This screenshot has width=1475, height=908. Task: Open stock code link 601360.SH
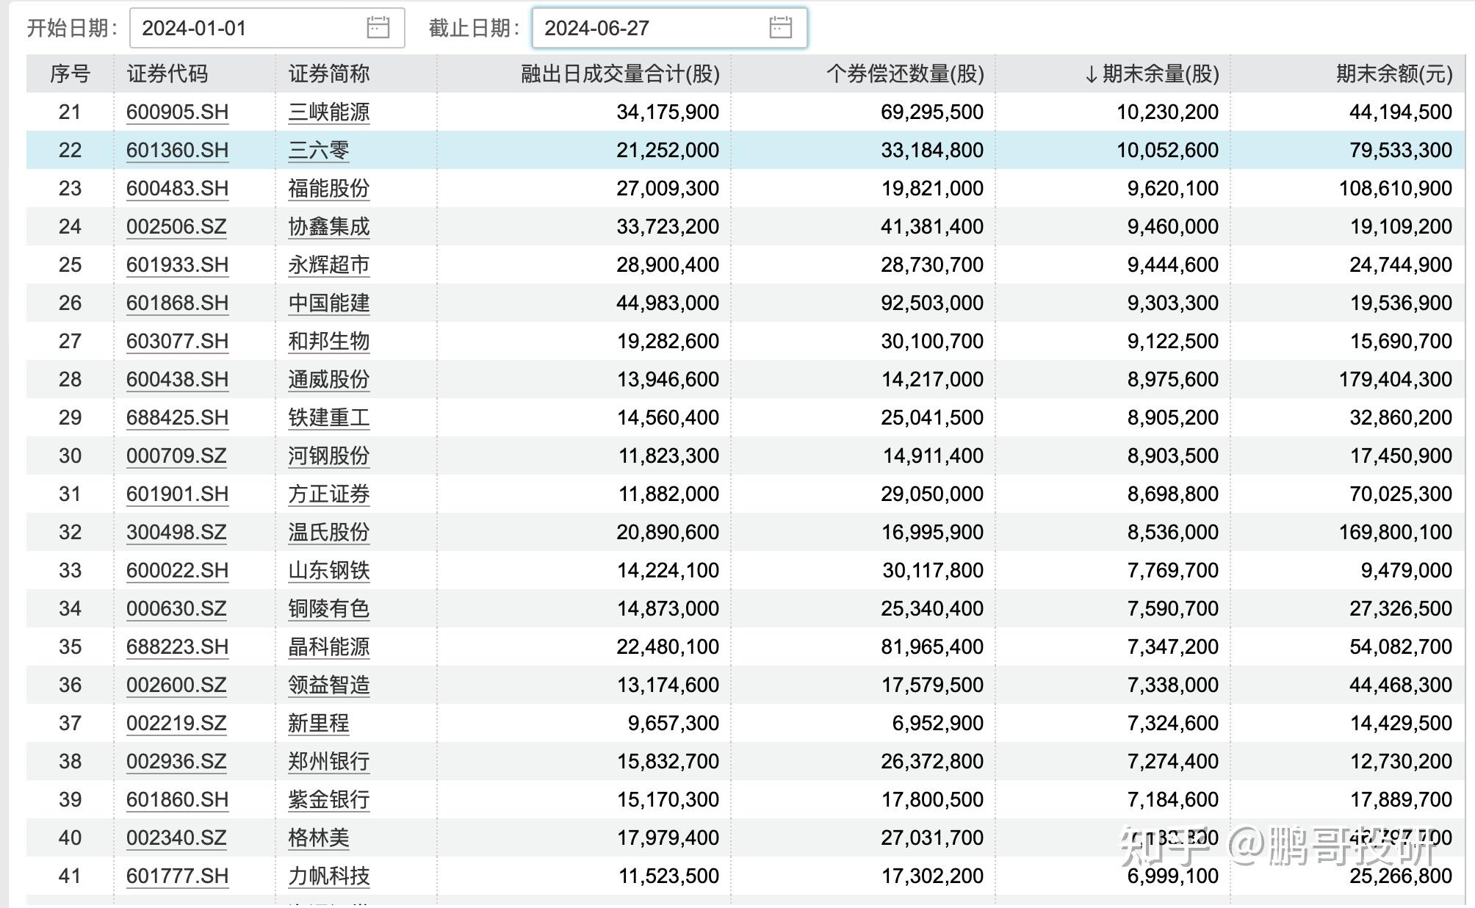(177, 150)
